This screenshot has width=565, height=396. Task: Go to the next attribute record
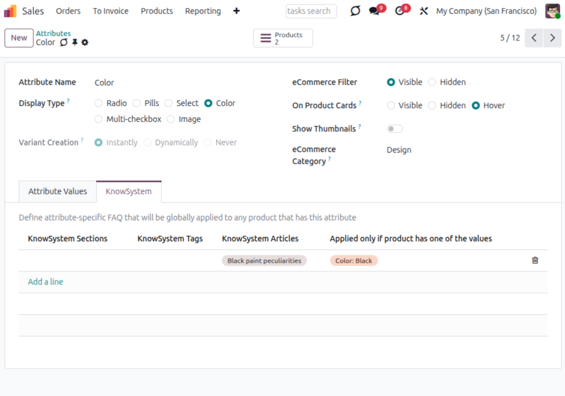coord(552,38)
